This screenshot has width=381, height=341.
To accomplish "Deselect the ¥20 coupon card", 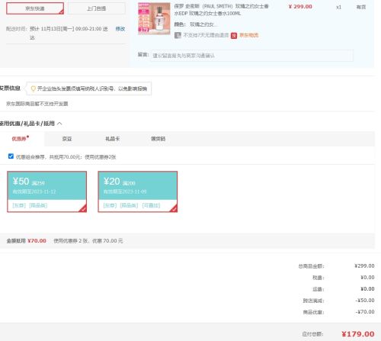I will pyautogui.click(x=138, y=191).
